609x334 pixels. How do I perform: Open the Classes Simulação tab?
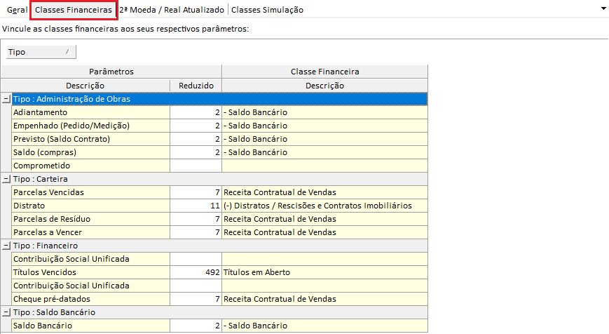coord(267,11)
